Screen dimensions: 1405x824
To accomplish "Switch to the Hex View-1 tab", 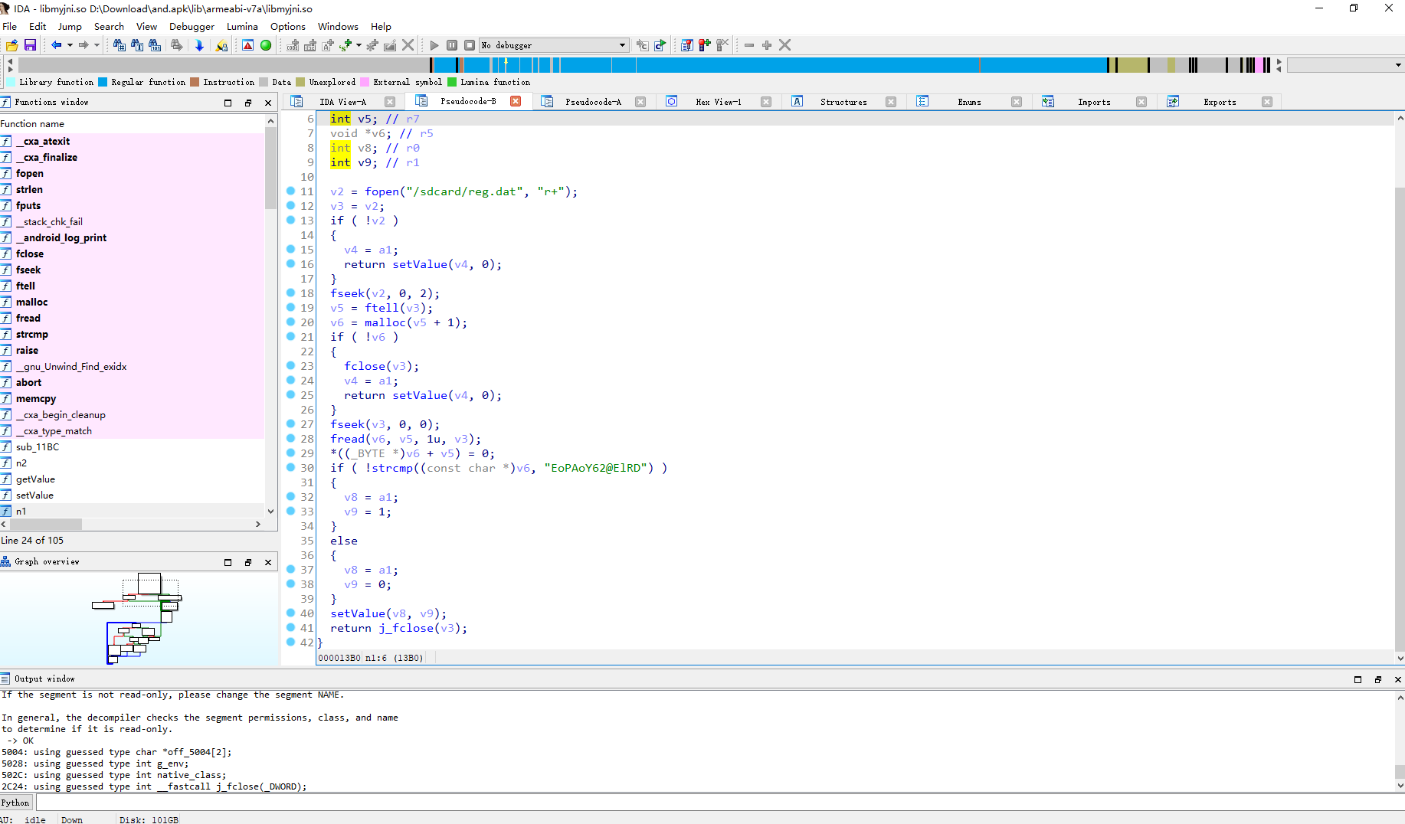I will point(719,102).
